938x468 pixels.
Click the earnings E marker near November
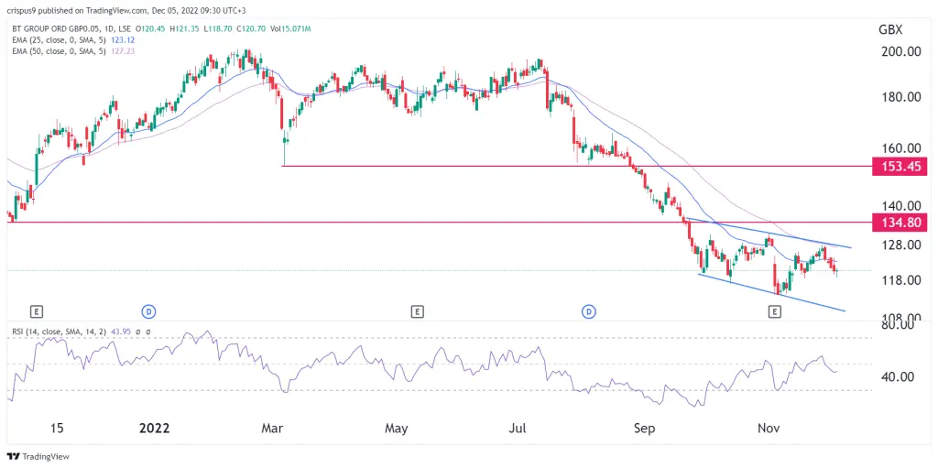point(775,311)
